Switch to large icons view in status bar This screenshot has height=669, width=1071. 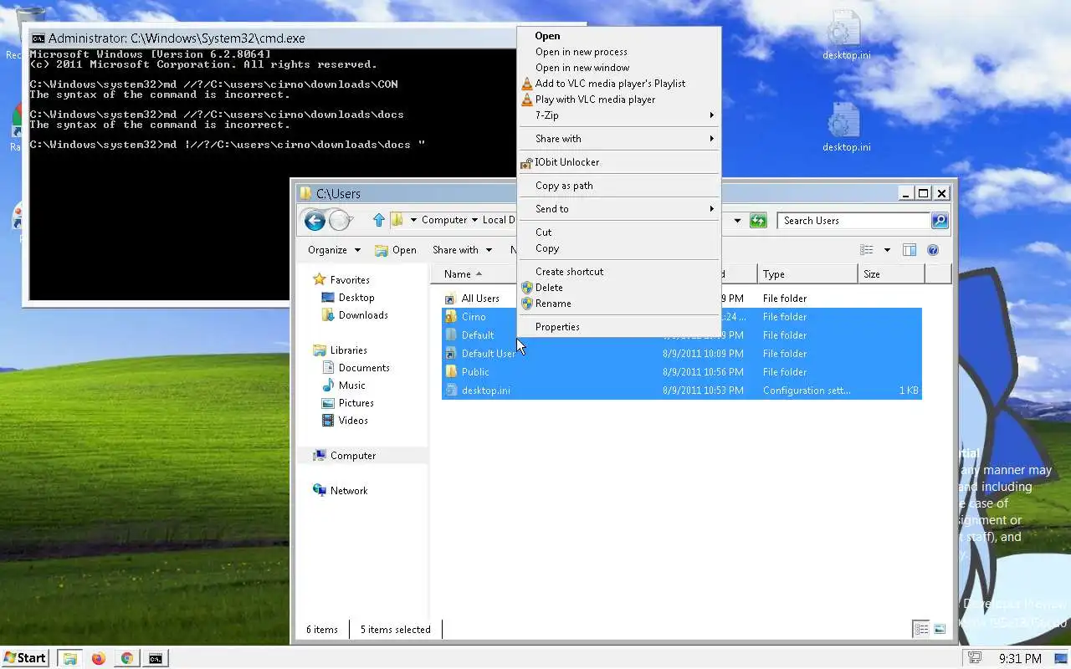(940, 630)
